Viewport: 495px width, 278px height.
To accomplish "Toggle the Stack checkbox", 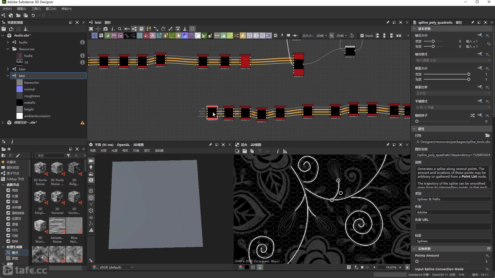I will (362, 36).
